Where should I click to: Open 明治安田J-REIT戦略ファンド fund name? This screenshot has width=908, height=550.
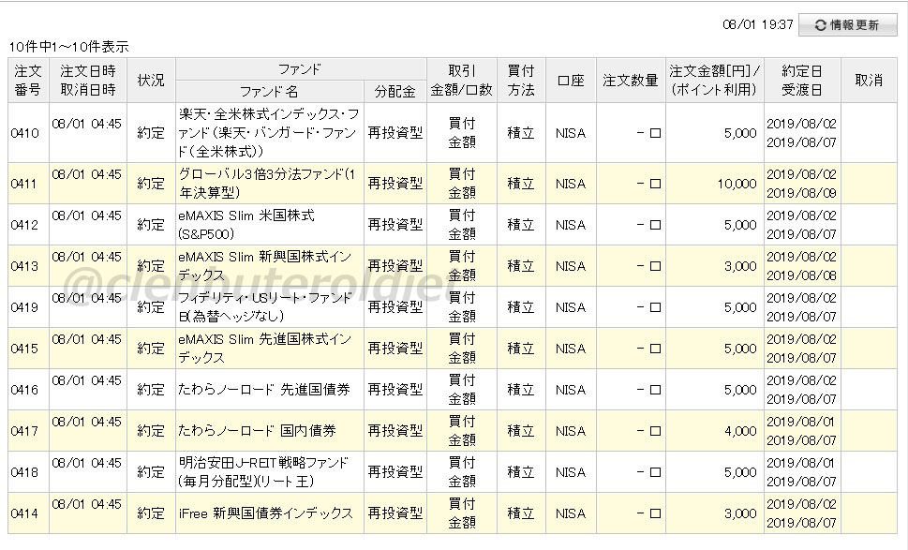(263, 472)
